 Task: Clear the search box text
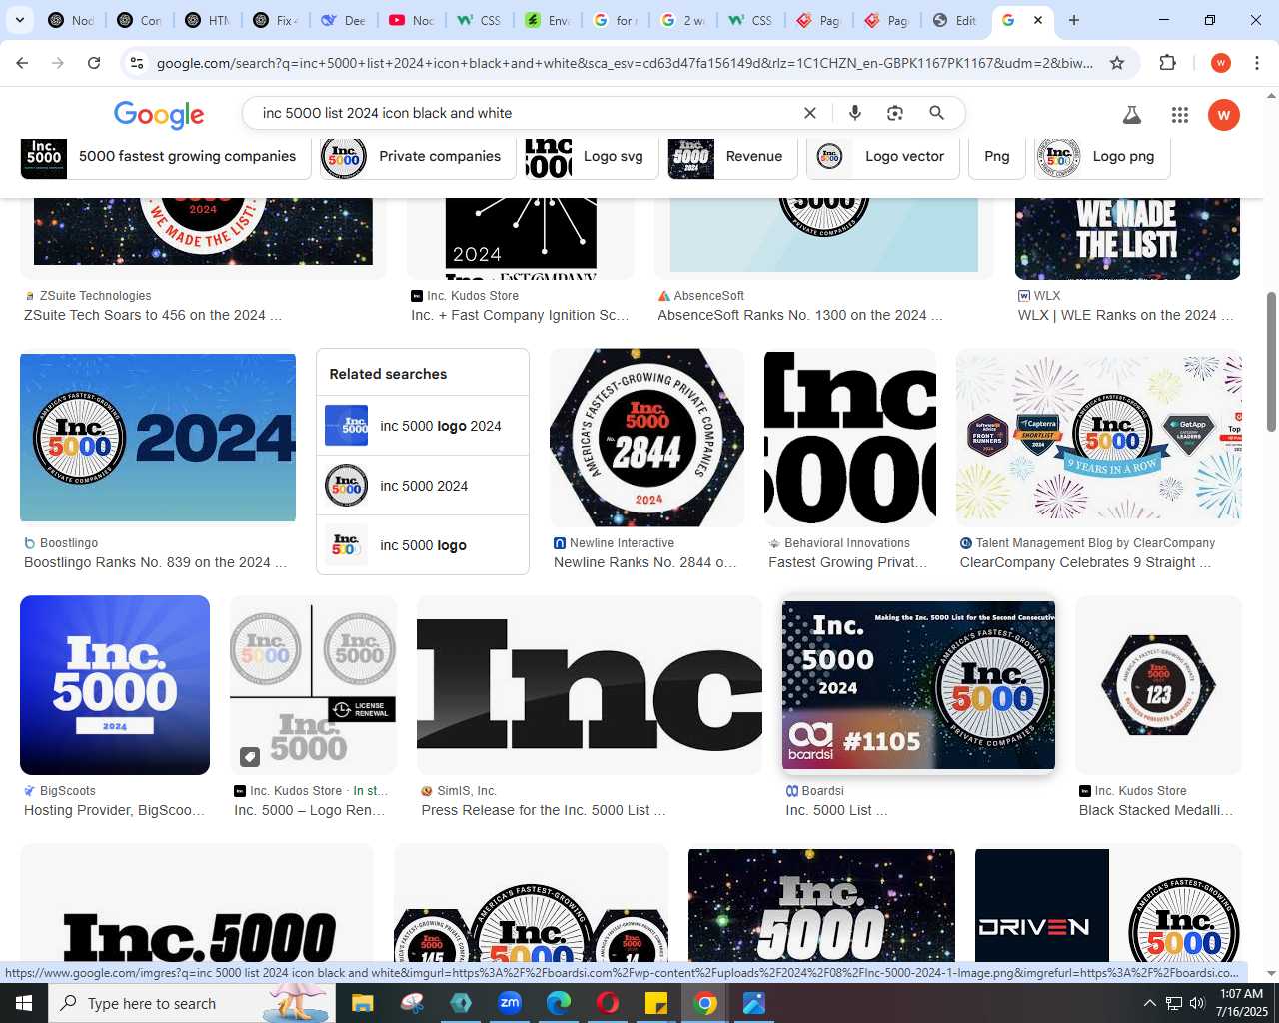[x=810, y=113]
